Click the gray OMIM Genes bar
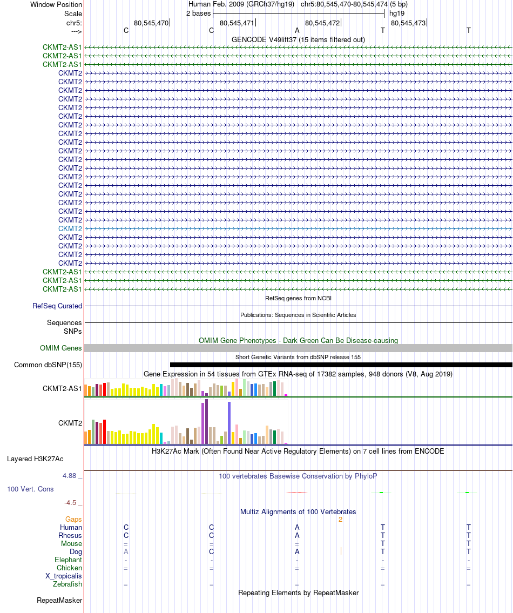This screenshot has width=513, height=613. pyautogui.click(x=298, y=348)
